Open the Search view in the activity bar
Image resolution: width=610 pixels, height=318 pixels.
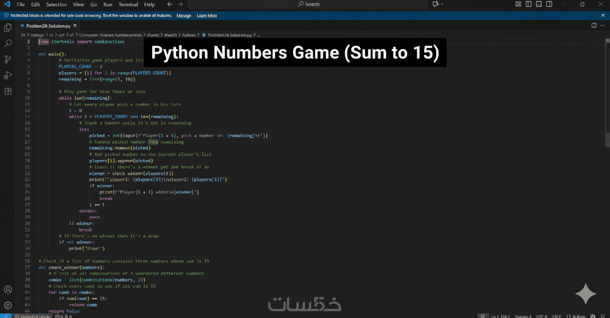click(8, 44)
